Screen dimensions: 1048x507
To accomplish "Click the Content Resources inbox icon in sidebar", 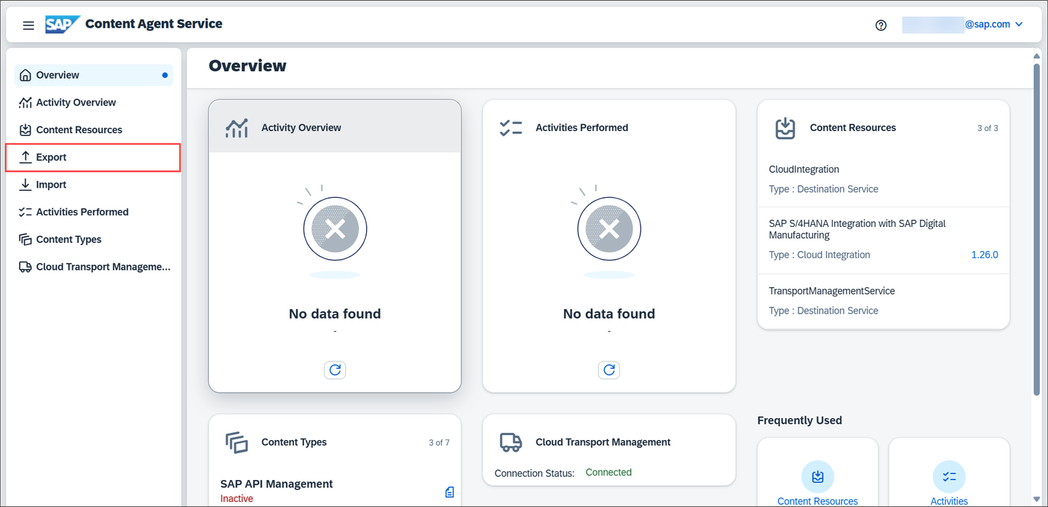I will [25, 130].
